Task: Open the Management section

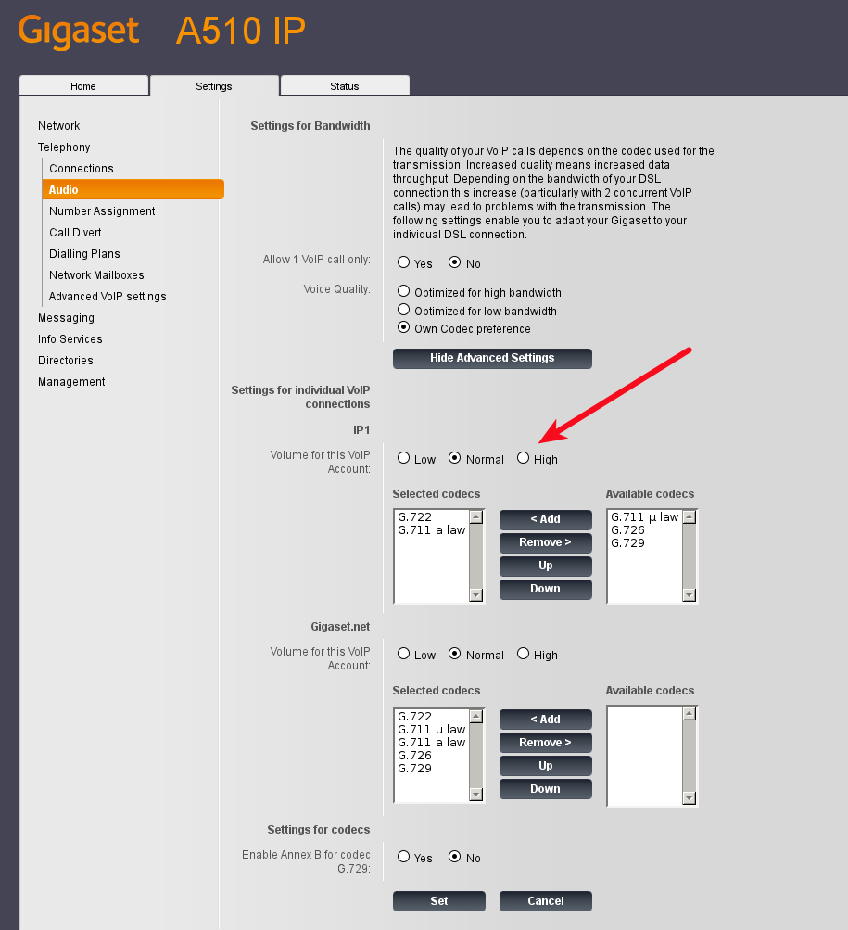Action: pyautogui.click(x=71, y=382)
